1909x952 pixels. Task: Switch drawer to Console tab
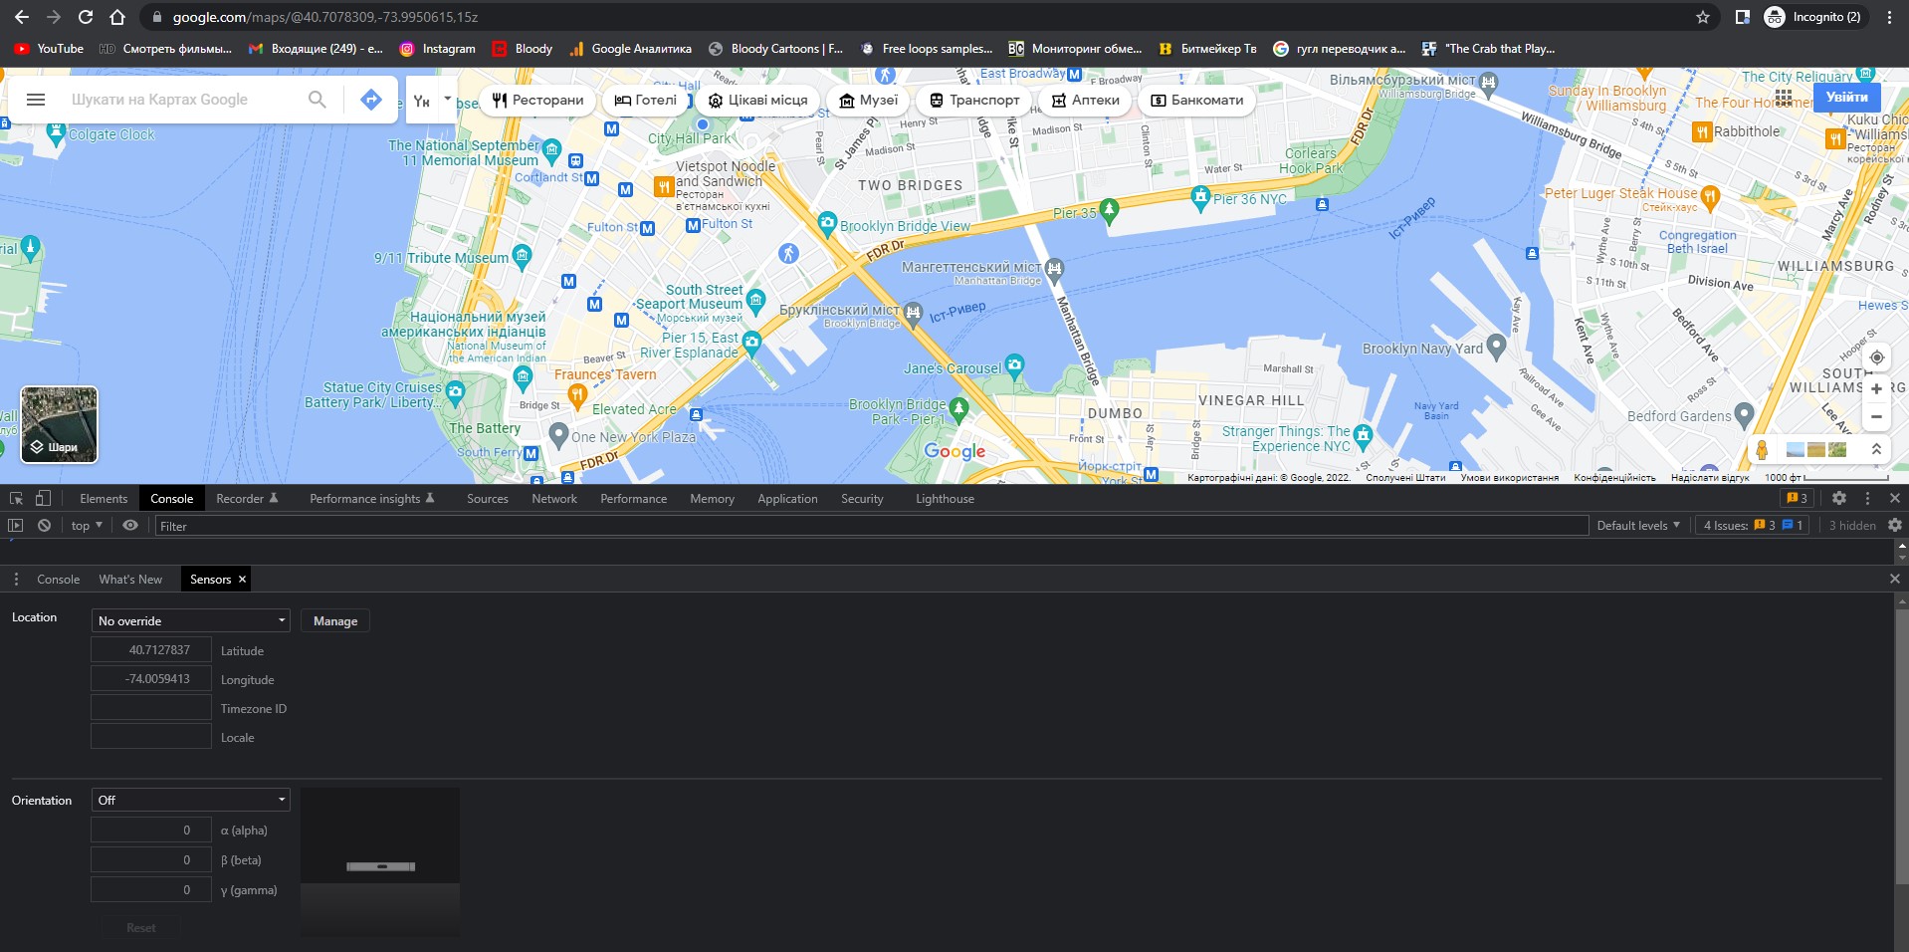(x=58, y=580)
